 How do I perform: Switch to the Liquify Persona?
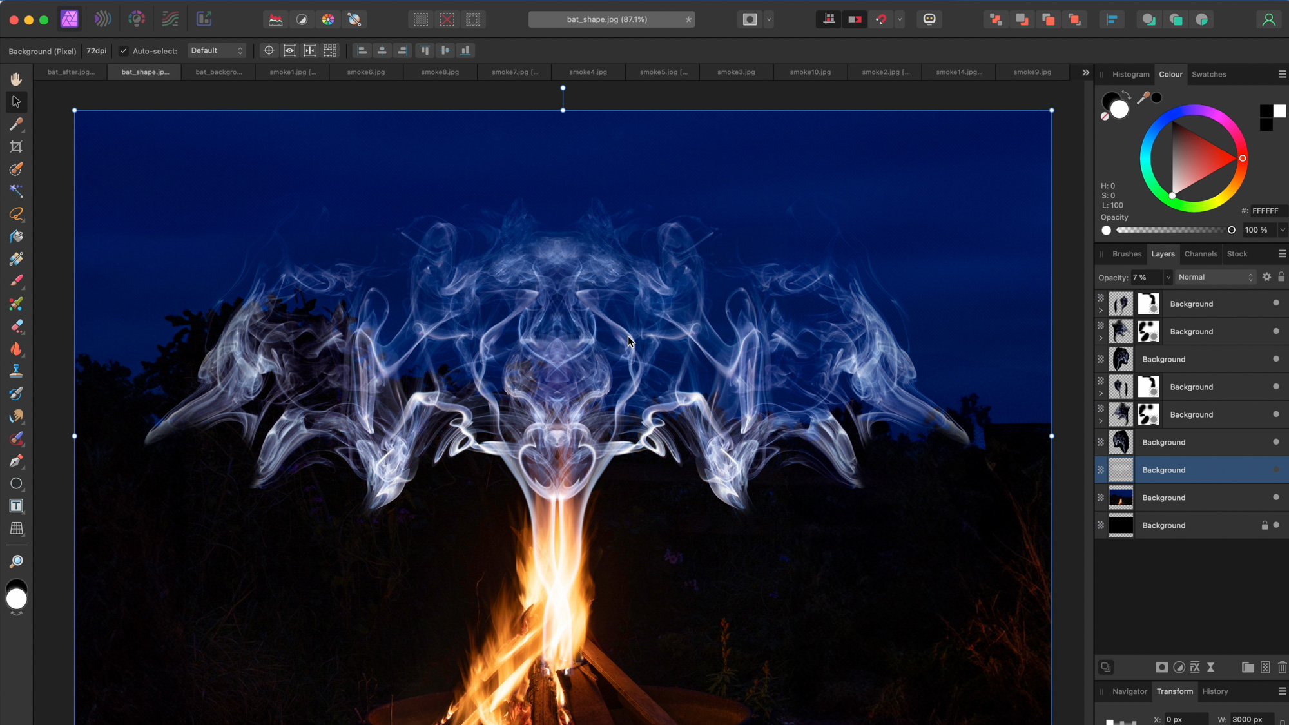(x=103, y=19)
